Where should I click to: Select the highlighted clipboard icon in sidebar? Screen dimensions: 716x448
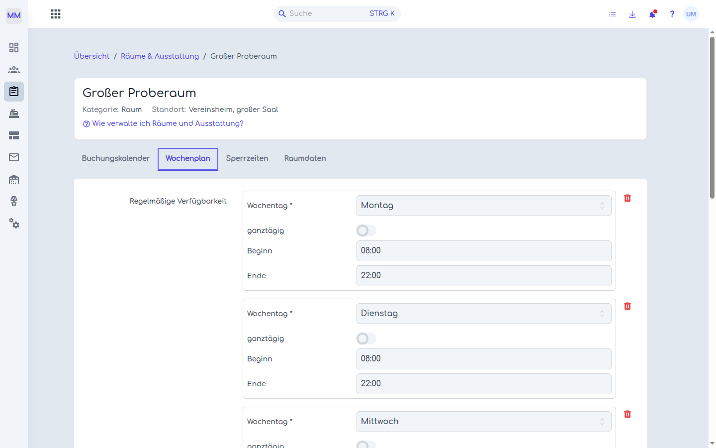point(14,92)
